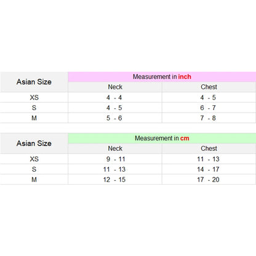The width and height of the screenshot is (256, 256).
Task: Click the chest value 6 - 7 cell
Action: (209, 108)
